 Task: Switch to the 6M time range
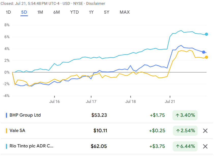pos(56,12)
